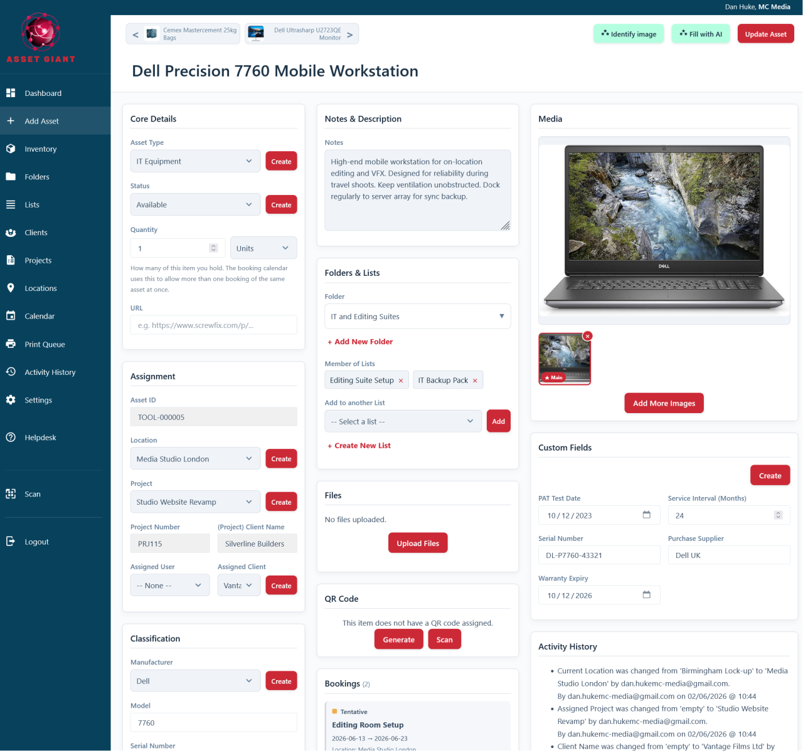Open Settings in the sidebar menu
Image resolution: width=803 pixels, height=751 pixels.
click(55, 400)
